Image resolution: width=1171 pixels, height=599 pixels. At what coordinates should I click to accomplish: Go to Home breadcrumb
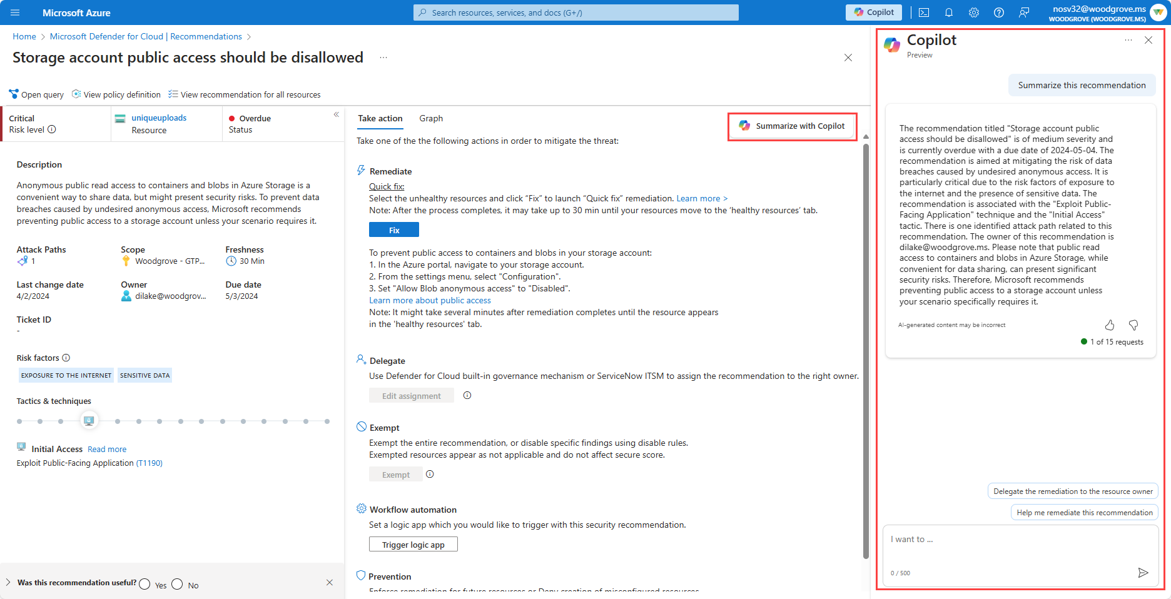[24, 36]
